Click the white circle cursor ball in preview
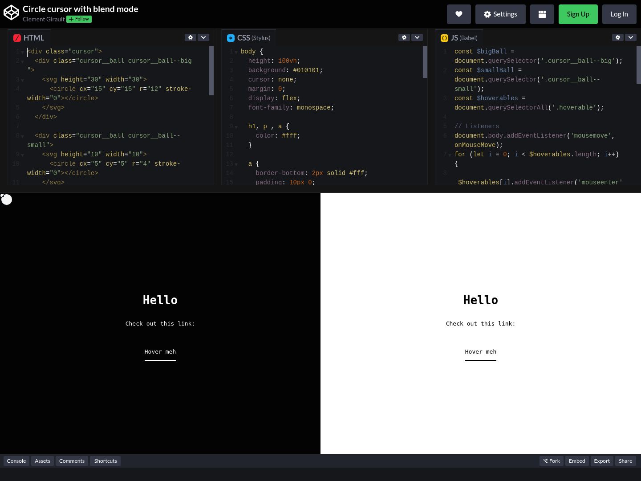Screen dimensions: 641x481 click(x=7, y=200)
